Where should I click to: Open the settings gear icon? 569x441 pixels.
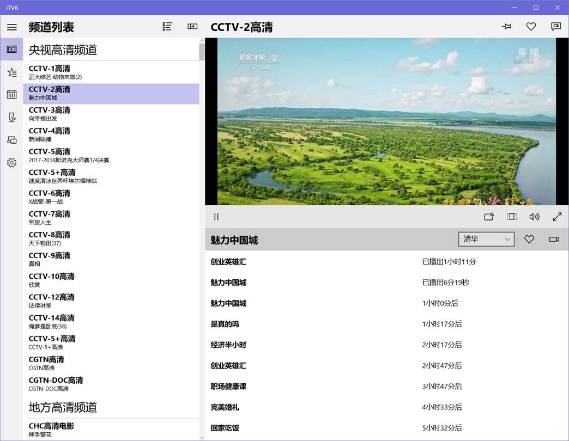[x=11, y=163]
